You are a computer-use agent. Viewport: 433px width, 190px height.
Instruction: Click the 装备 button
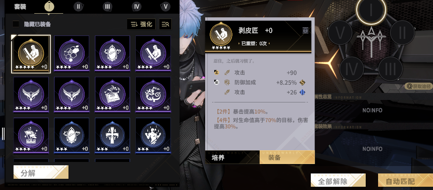point(287,157)
